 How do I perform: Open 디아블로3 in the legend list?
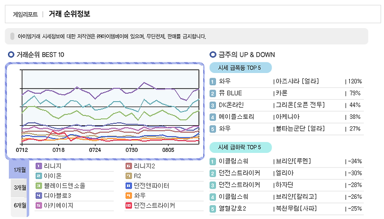[x=58, y=196]
